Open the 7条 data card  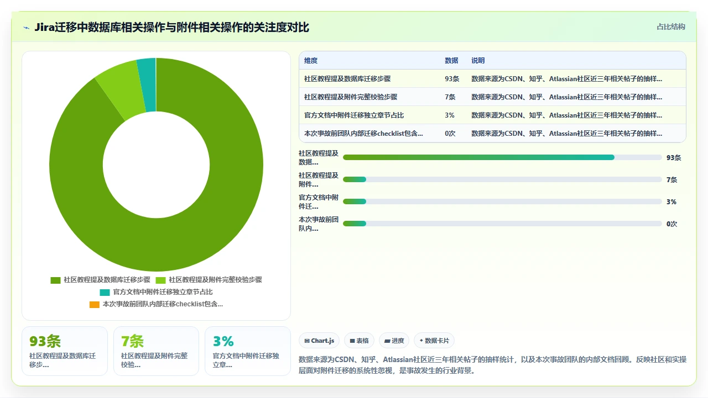tap(156, 351)
